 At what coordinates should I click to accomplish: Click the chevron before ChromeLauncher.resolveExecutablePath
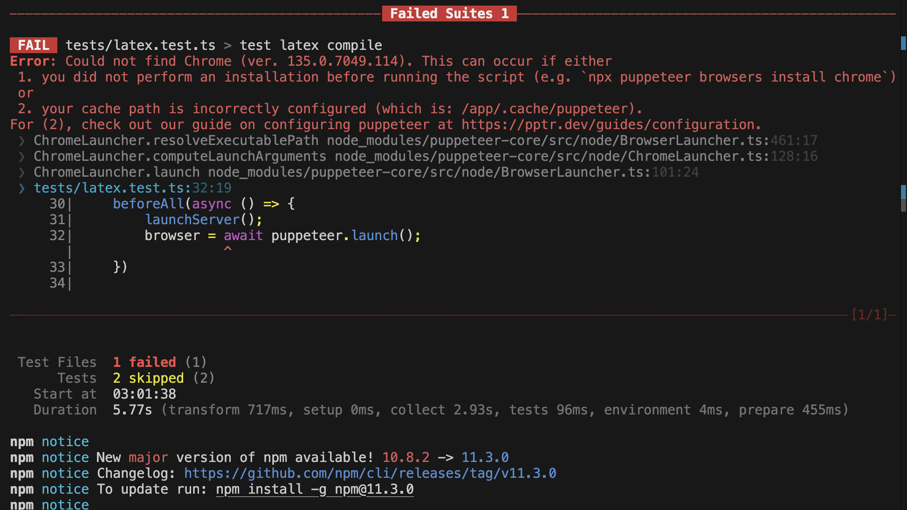21,141
